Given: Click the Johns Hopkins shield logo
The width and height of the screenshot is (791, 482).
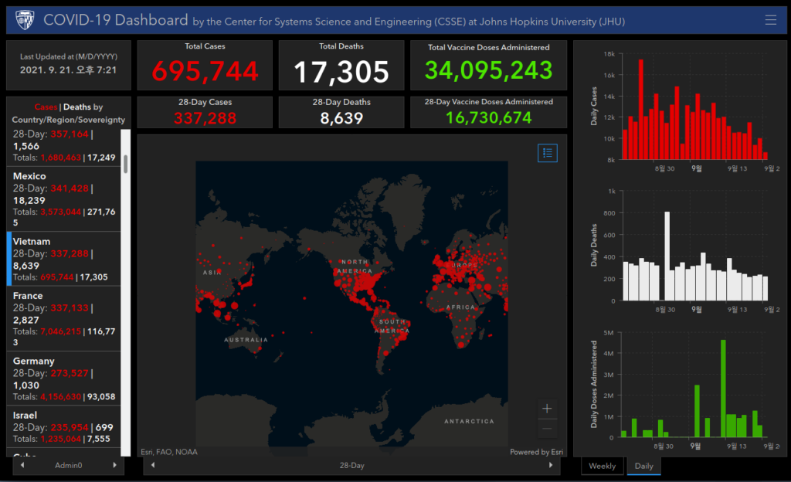Looking at the screenshot, I should point(25,20).
